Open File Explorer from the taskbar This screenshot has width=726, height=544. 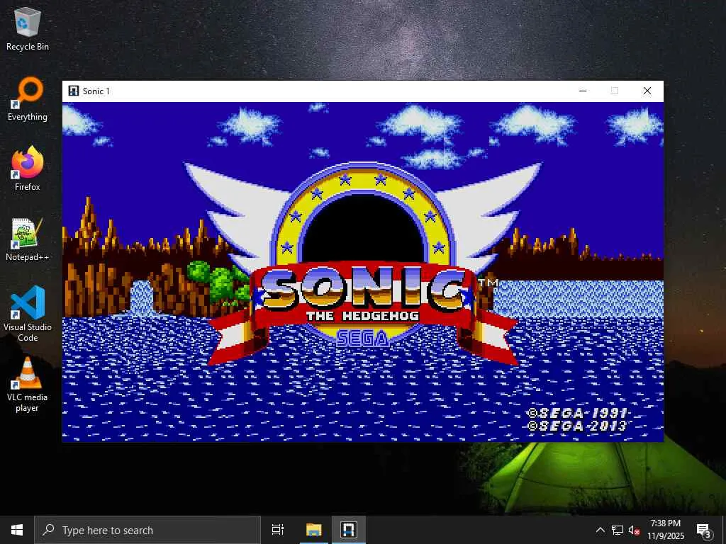click(313, 530)
